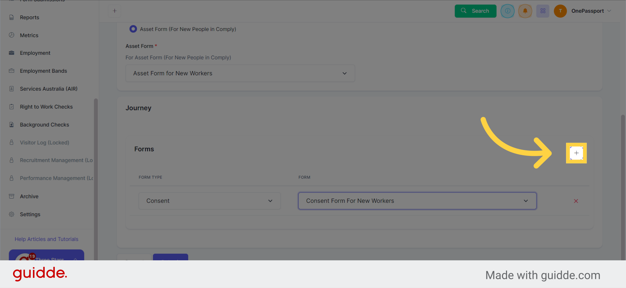Click the Performance Management lock icon

tap(12, 178)
